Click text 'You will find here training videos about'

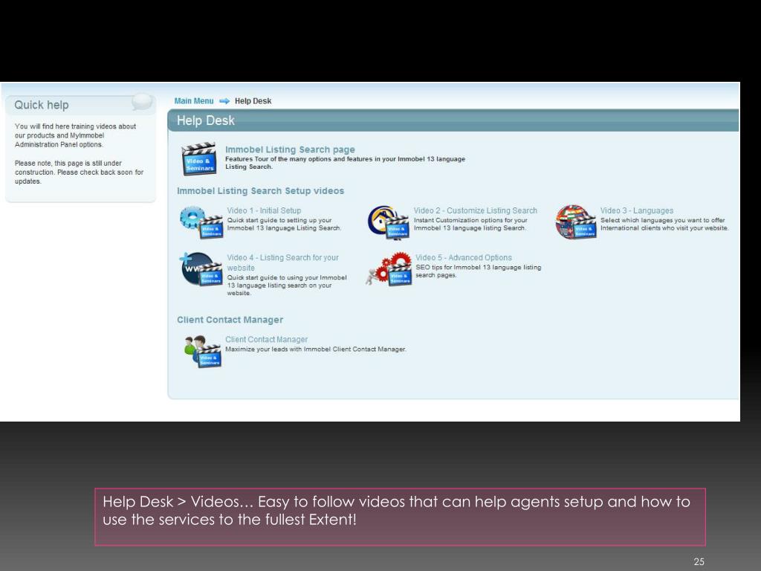point(75,126)
